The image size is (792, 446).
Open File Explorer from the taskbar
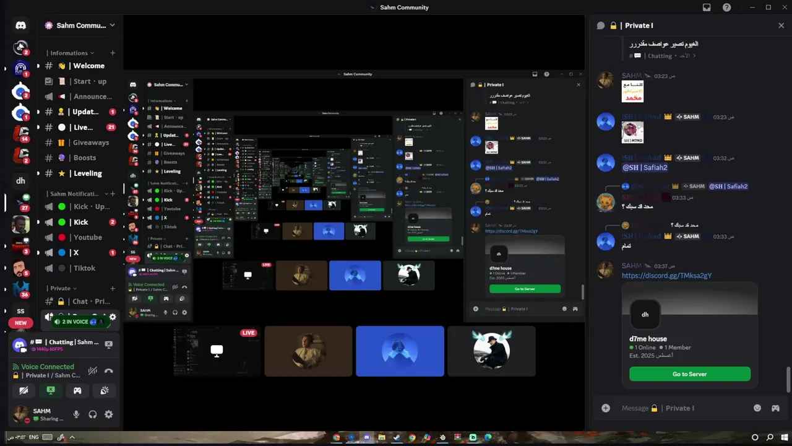[382, 437]
